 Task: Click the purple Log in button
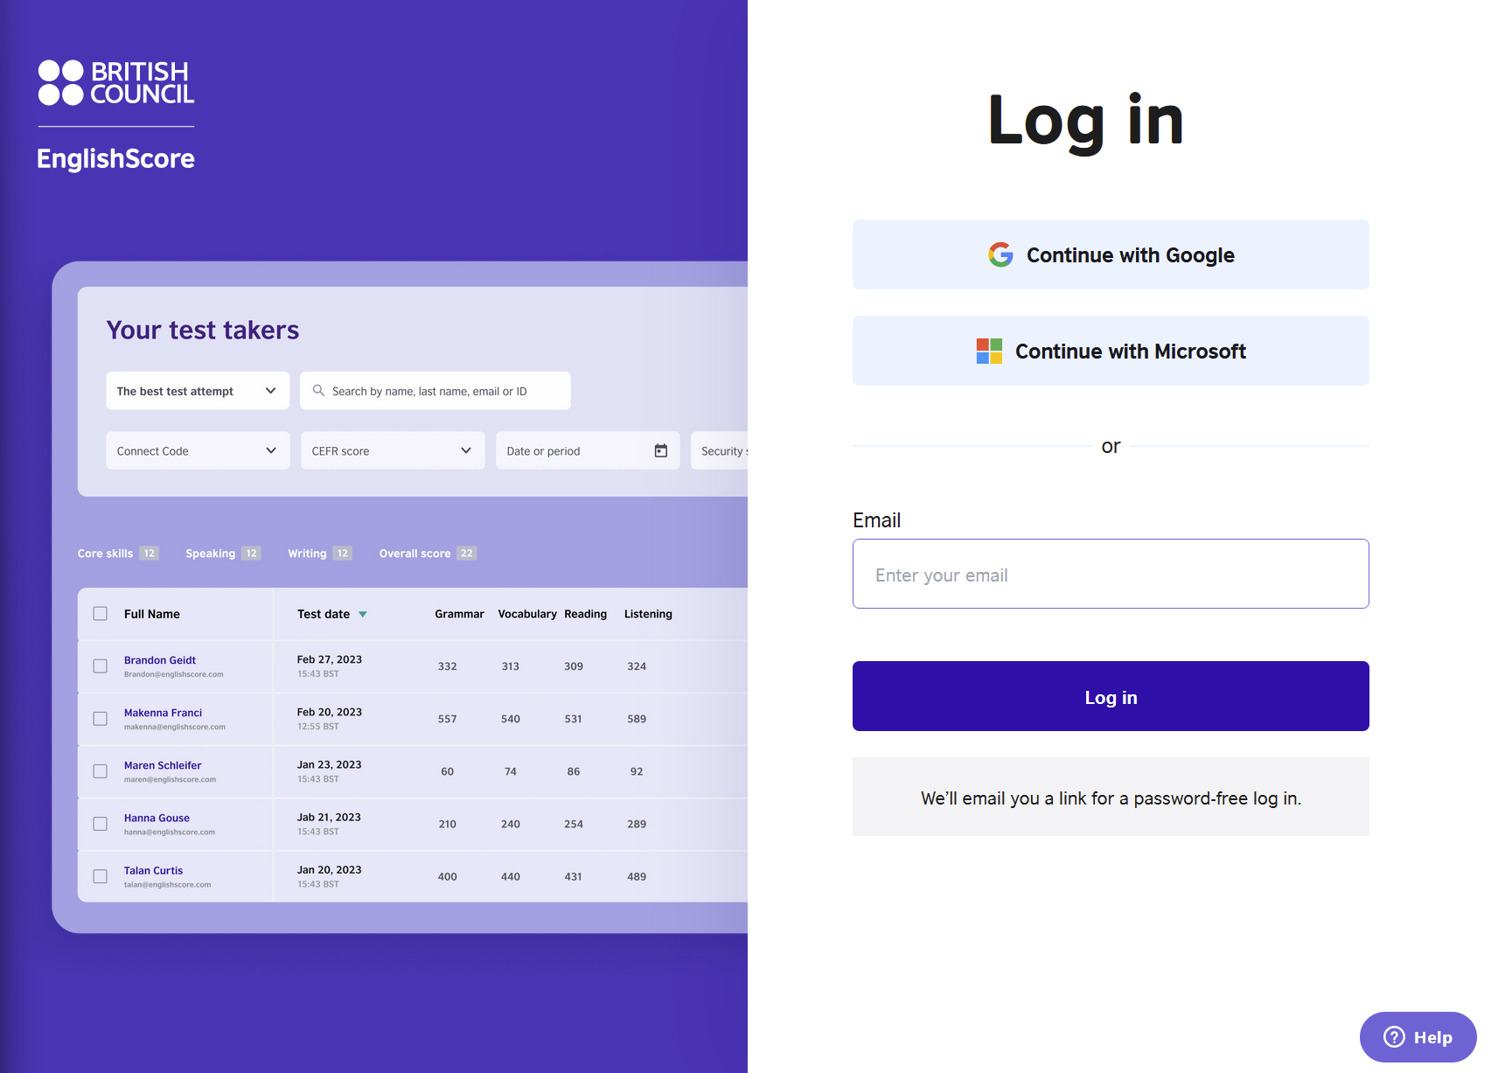pyautogui.click(x=1111, y=696)
